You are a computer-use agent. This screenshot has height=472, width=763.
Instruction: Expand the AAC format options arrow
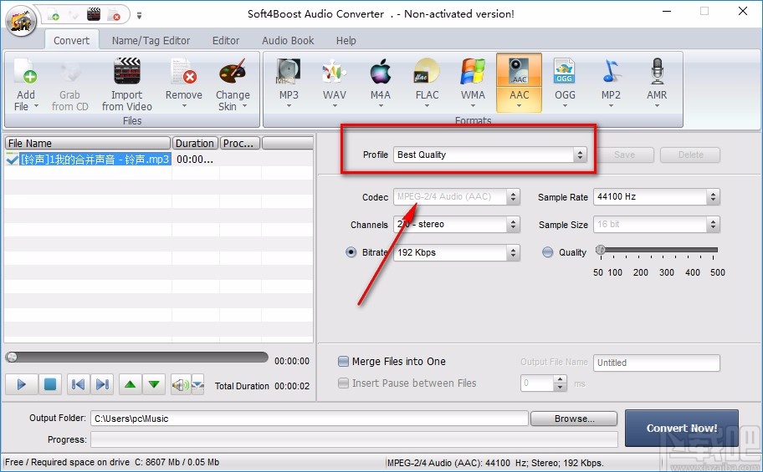point(519,105)
